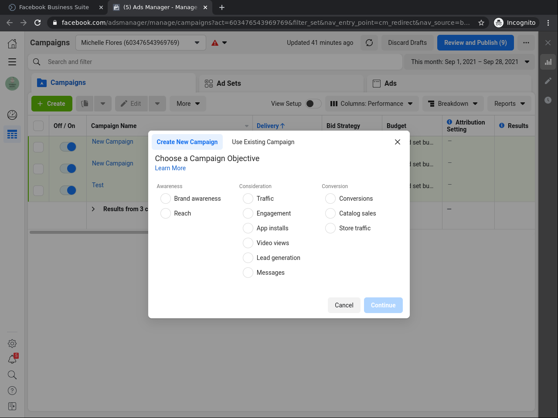The height and width of the screenshot is (418, 558).
Task: Open the Ads tab
Action: pos(449,83)
